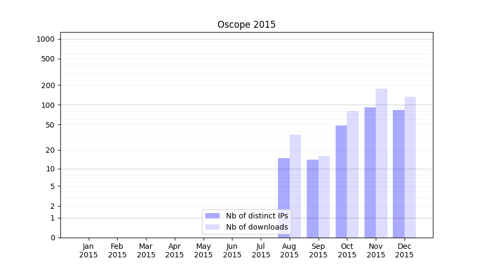Click the "Dec 2015" x-axis label
This screenshot has width=481, height=267.
click(x=405, y=250)
